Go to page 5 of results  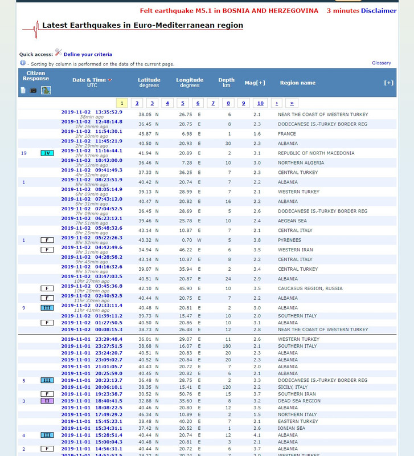tap(182, 103)
